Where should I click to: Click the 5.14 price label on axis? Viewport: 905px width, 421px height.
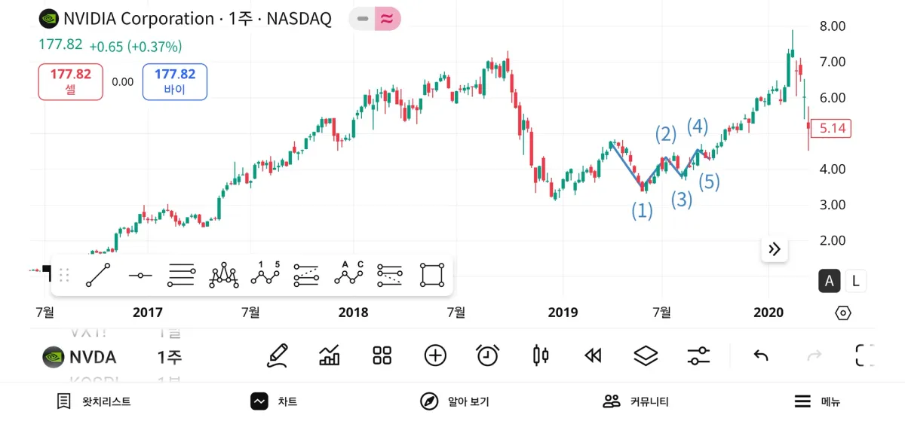tap(833, 129)
